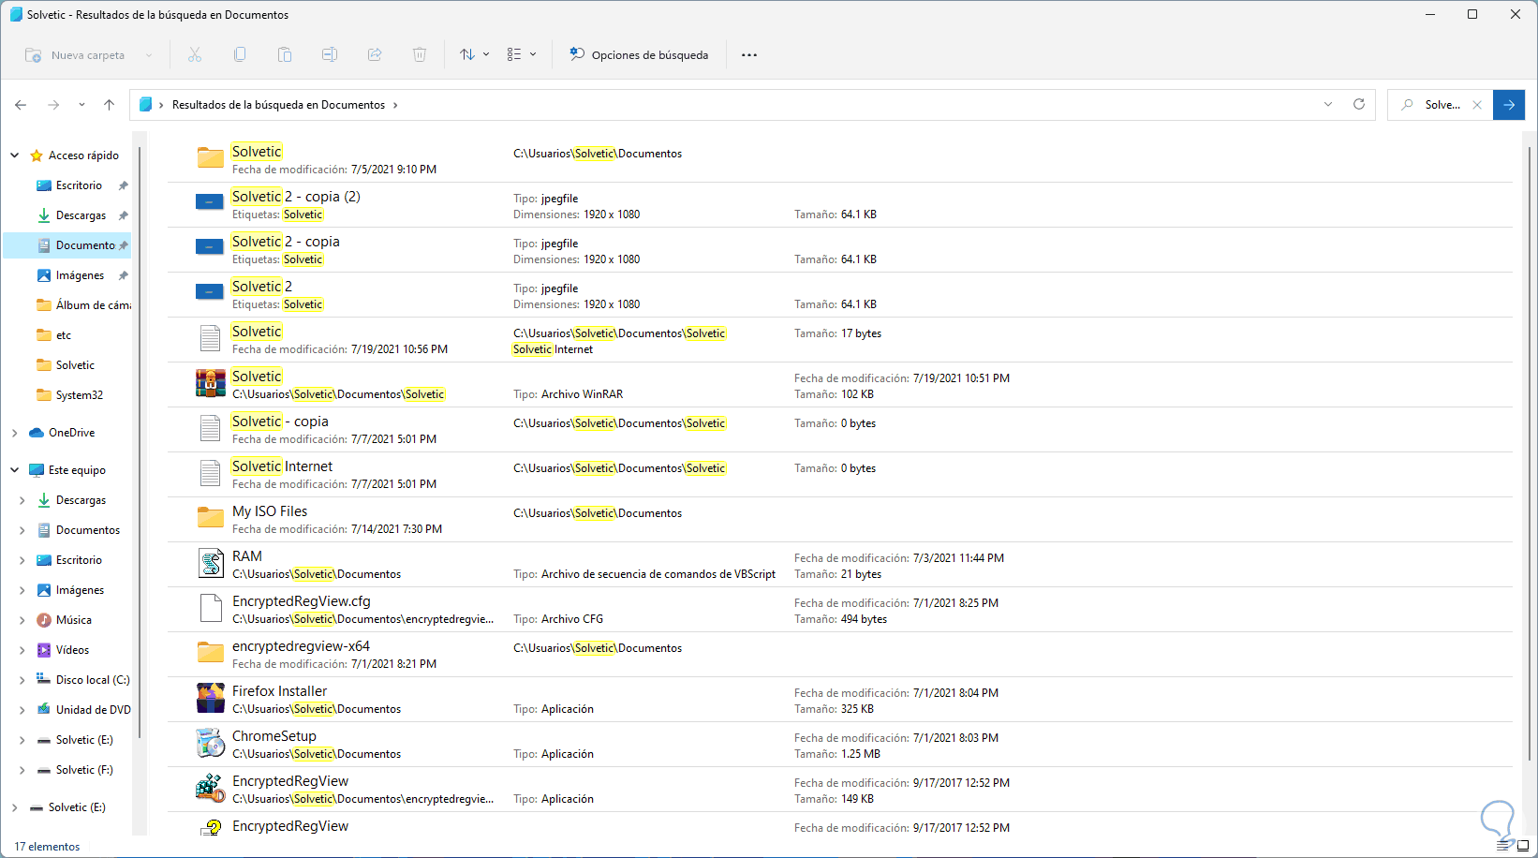The image size is (1538, 858).
Task: Select Solvetic (F:) drive in sidebar
Action: 83,770
